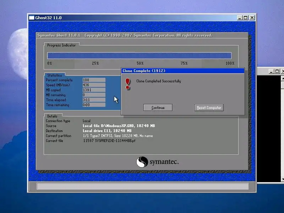Viewport: 284px width, 213px height.
Task: Click the Time elapsed value 3:11
Action: pos(94,100)
